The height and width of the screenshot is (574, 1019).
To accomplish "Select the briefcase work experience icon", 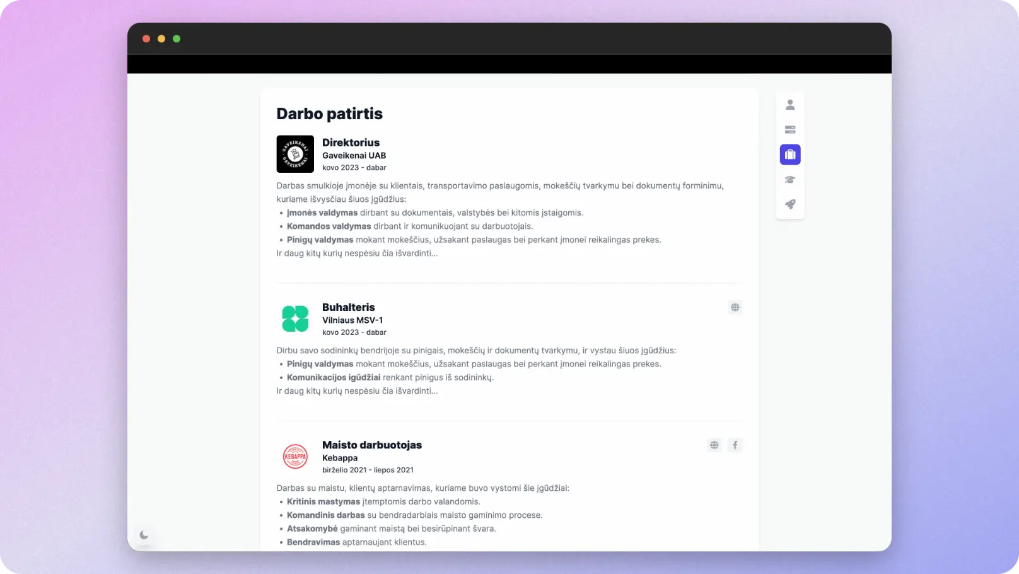I will (x=790, y=155).
